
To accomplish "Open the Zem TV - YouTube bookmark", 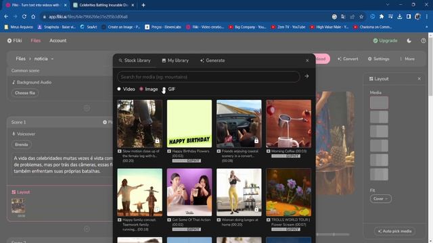I will click(x=288, y=27).
